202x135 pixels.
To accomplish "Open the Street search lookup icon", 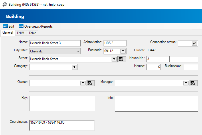I will pos(122,59).
